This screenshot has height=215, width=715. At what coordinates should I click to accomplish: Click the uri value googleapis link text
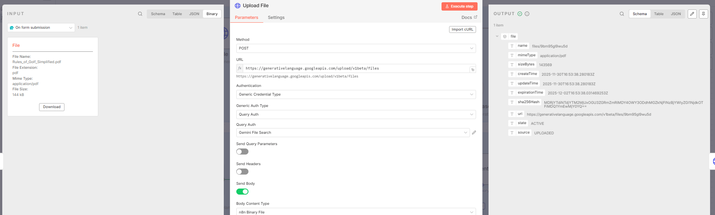[x=589, y=114]
